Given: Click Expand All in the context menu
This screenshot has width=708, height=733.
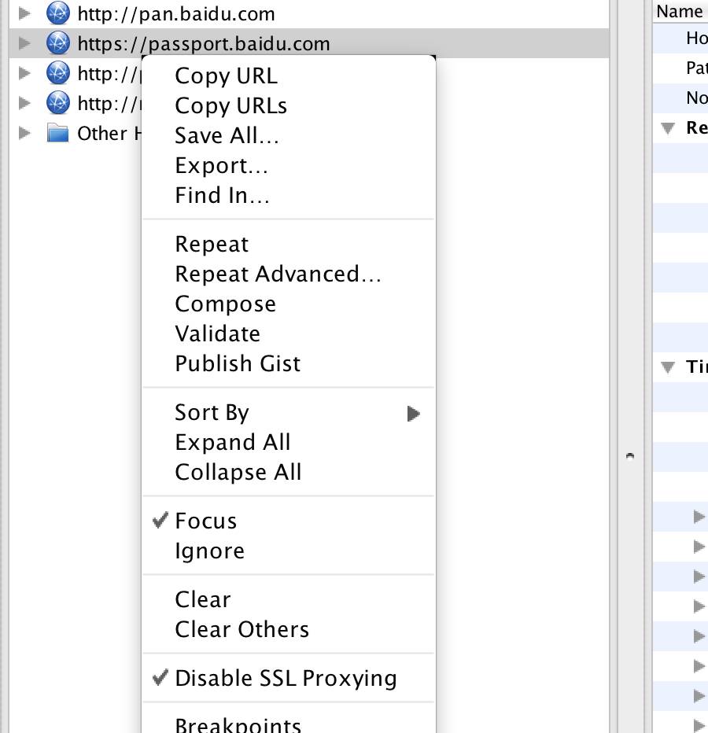Looking at the screenshot, I should [233, 442].
